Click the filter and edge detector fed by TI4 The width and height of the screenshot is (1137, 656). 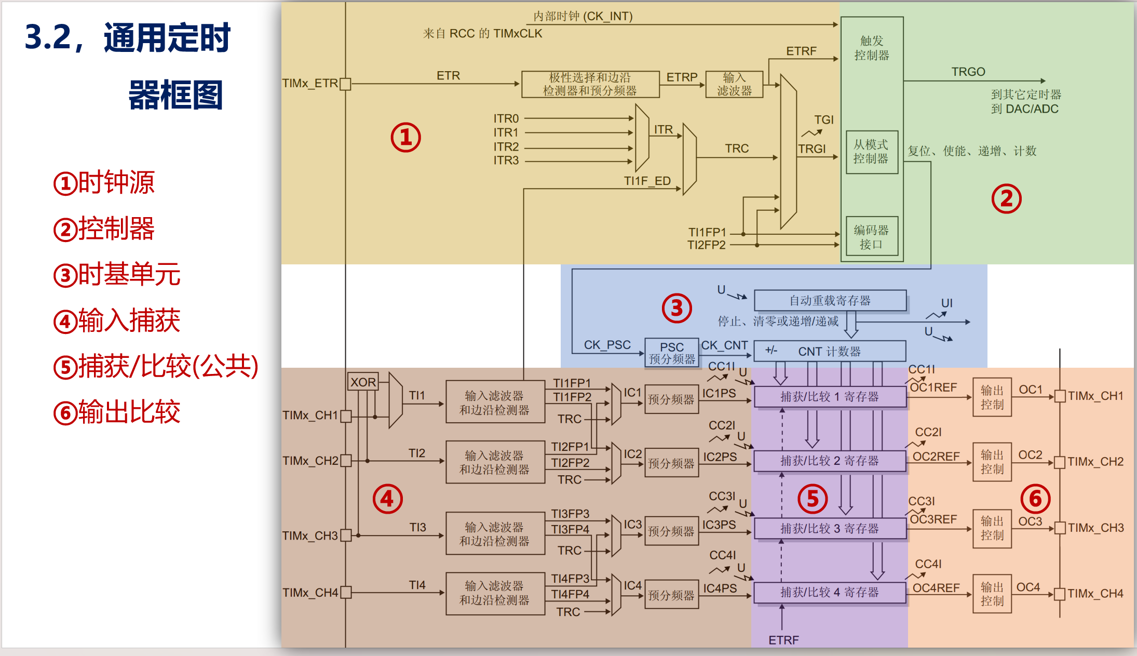(495, 593)
